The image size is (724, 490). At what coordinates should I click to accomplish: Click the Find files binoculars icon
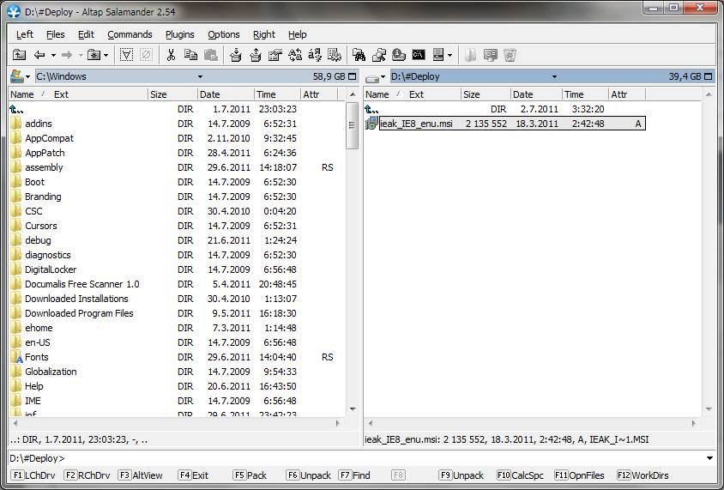coord(359,55)
